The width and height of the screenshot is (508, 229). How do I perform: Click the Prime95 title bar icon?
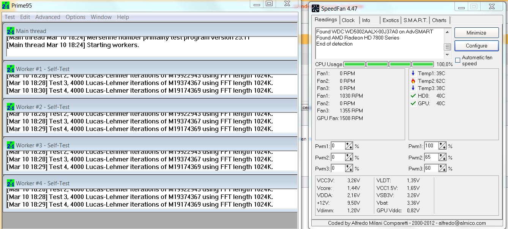pyautogui.click(x=6, y=5)
